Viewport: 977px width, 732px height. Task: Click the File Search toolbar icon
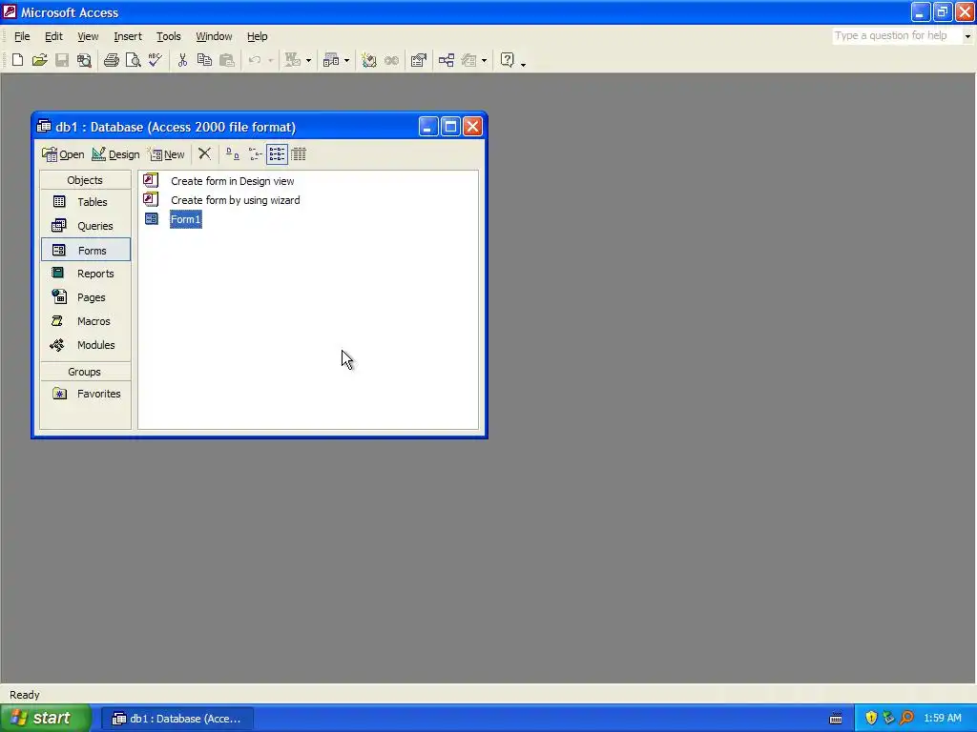(84, 60)
